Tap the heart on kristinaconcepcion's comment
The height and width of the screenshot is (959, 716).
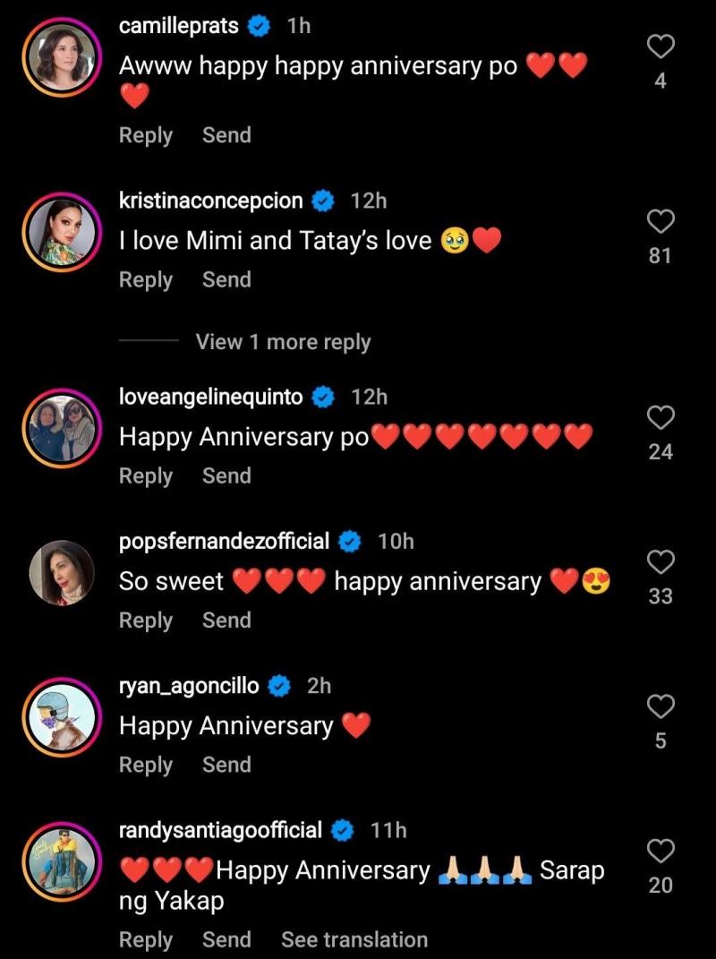click(661, 221)
